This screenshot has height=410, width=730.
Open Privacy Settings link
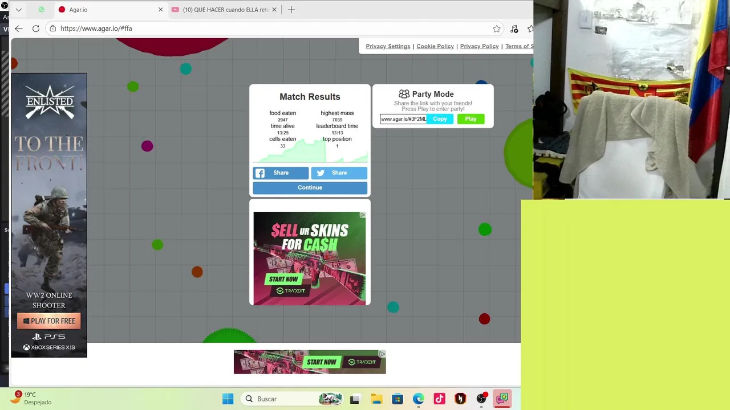pos(388,46)
